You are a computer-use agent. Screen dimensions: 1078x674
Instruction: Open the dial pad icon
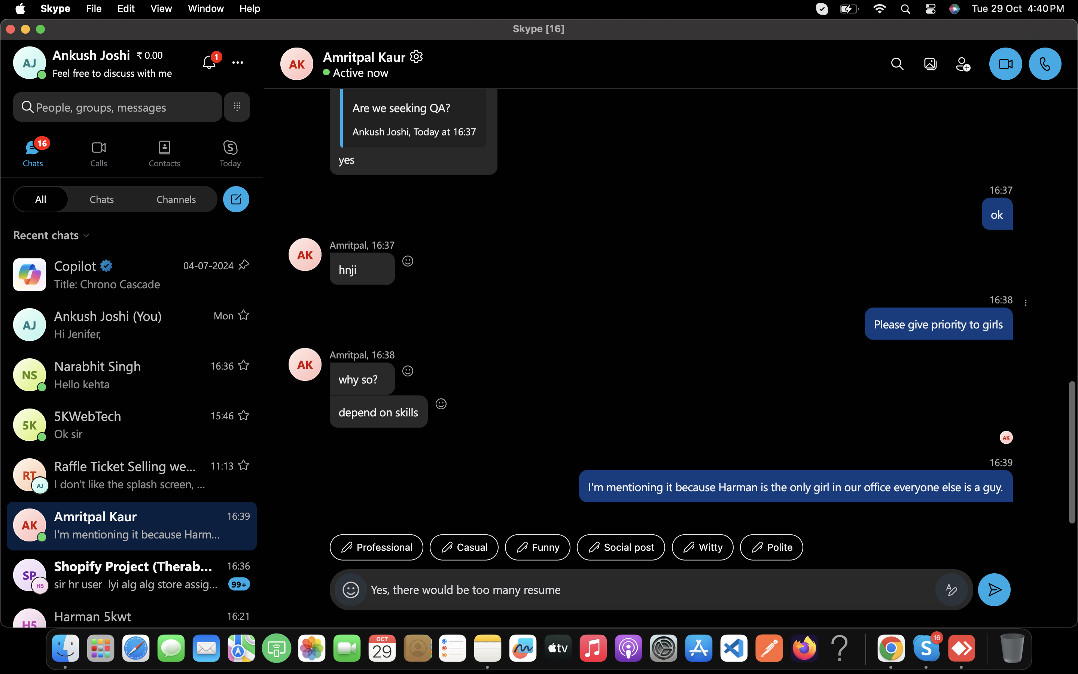(237, 107)
